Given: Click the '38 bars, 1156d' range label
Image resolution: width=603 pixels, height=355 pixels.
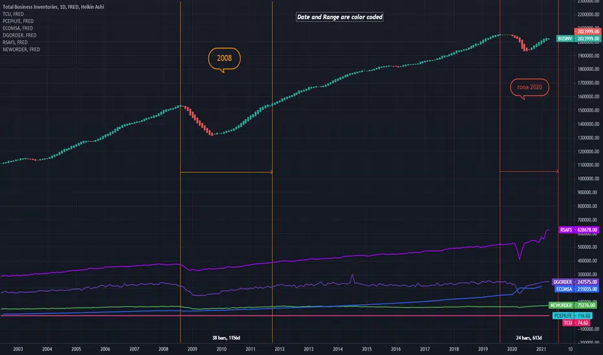Looking at the screenshot, I should pyautogui.click(x=226, y=338).
